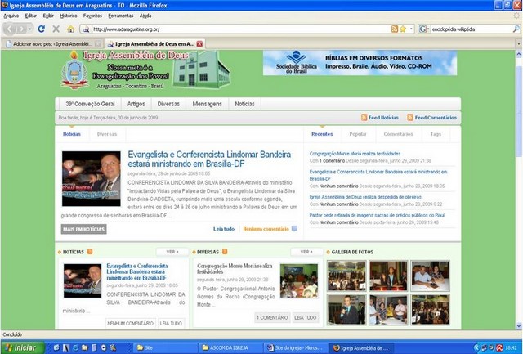Open the Windows Iniciar start button

point(22,348)
